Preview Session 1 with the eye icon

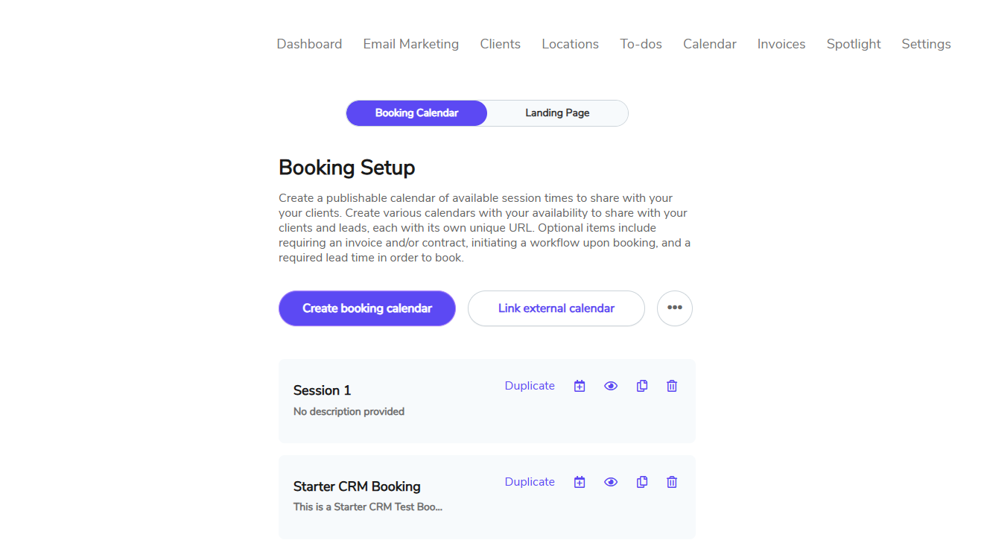(611, 386)
